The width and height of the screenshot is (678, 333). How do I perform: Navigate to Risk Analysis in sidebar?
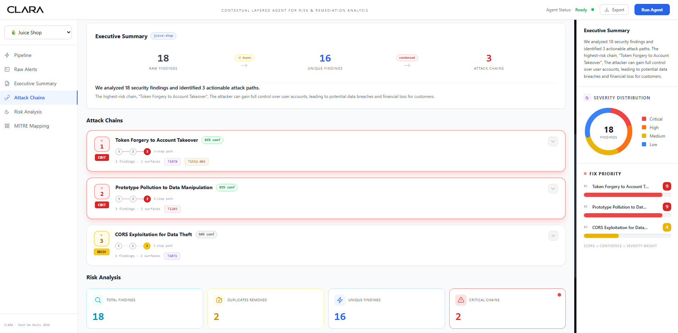pyautogui.click(x=39, y=112)
